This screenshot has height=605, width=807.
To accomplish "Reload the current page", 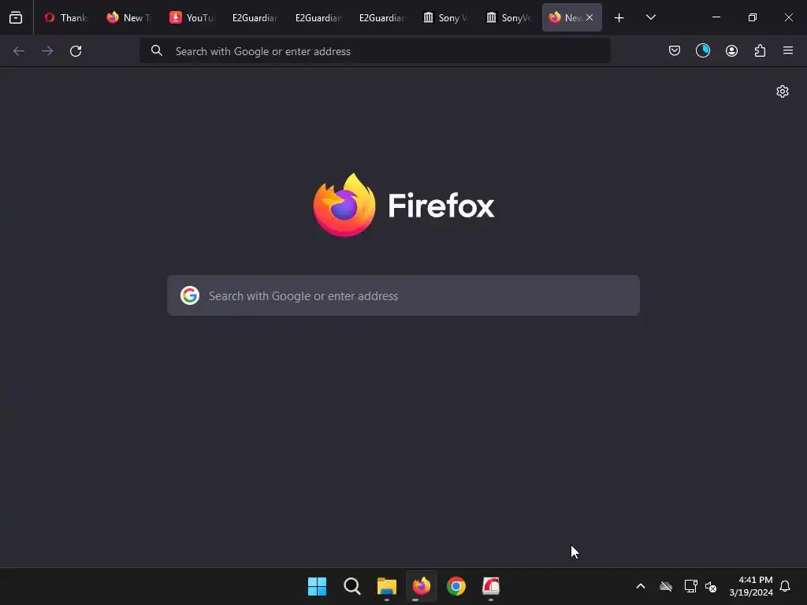I will (x=76, y=51).
